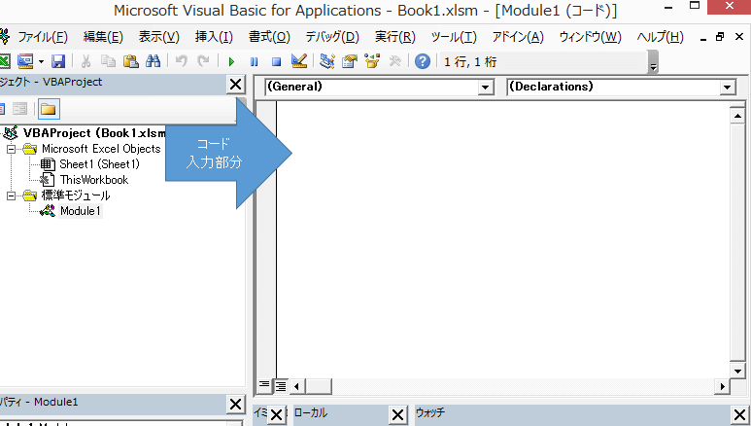
Task: Open the 書式(O) menu
Action: tap(269, 37)
